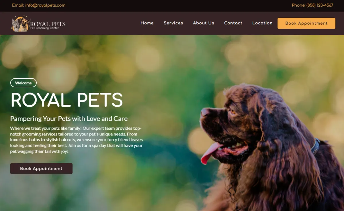The height and width of the screenshot is (211, 344).
Task: Click the Email label in top bar
Action: pyautogui.click(x=18, y=5)
